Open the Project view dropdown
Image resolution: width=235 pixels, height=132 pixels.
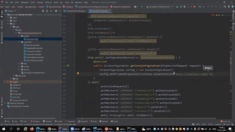[11, 11]
